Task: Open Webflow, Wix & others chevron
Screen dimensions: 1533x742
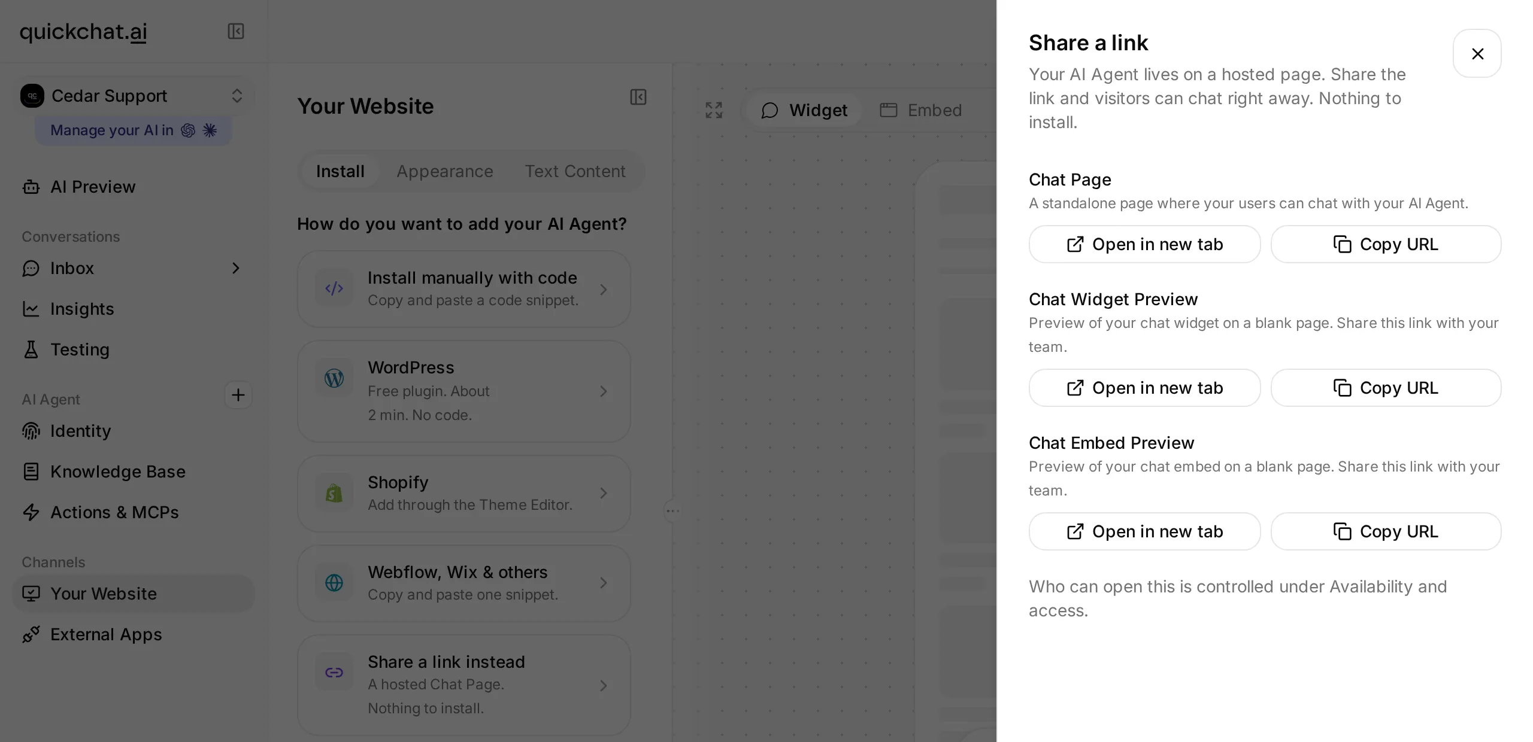Action: point(604,583)
